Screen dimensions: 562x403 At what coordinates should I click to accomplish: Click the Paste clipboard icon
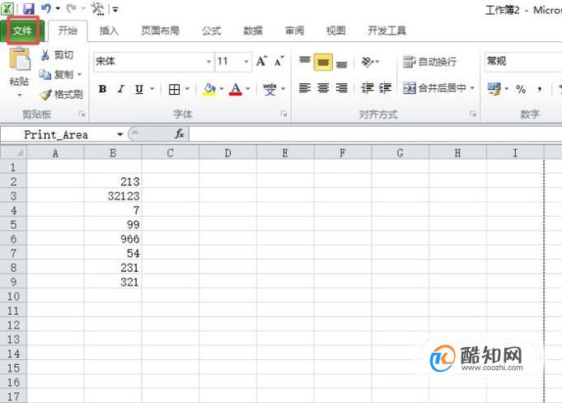tap(20, 59)
